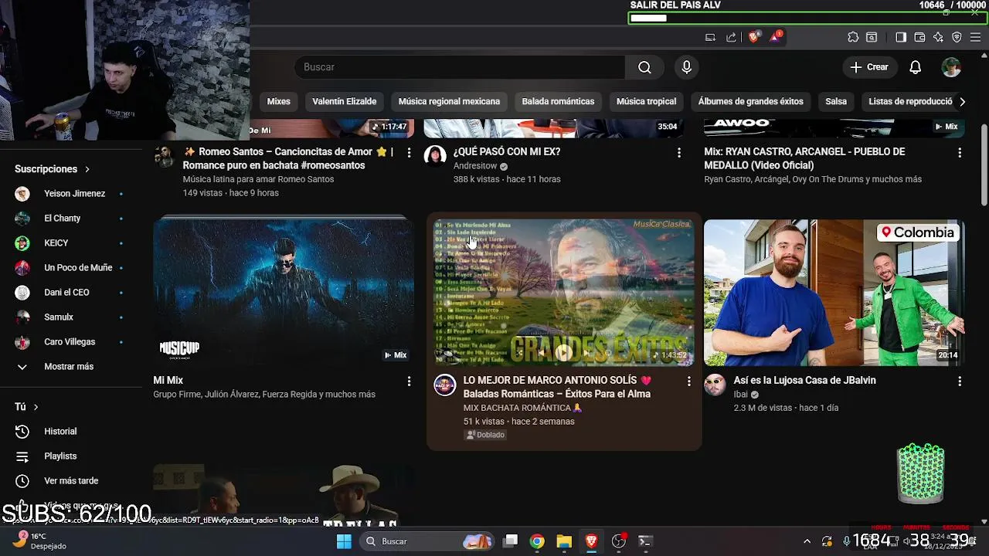989x556 pixels.
Task: Open KEICY subscription channel
Action: [x=70, y=243]
